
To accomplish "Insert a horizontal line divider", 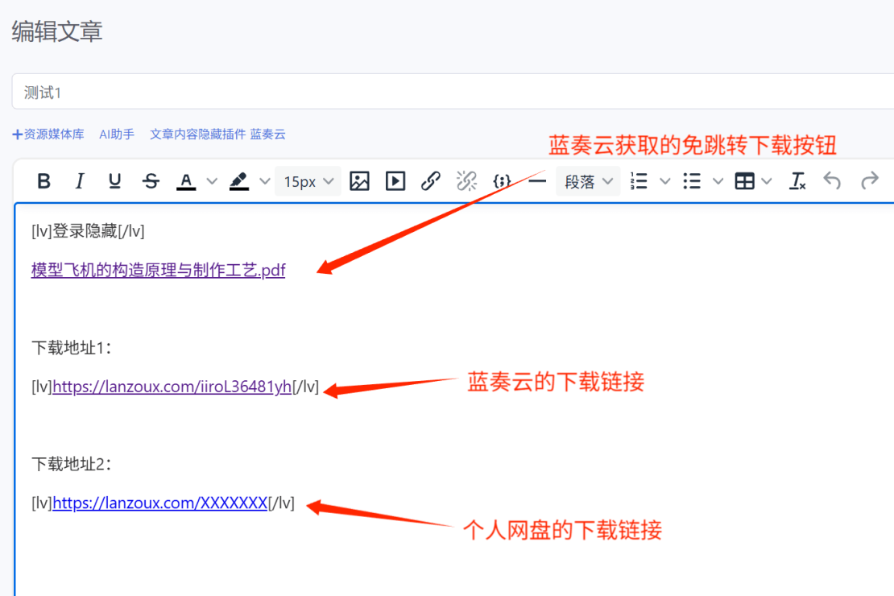I will point(536,180).
